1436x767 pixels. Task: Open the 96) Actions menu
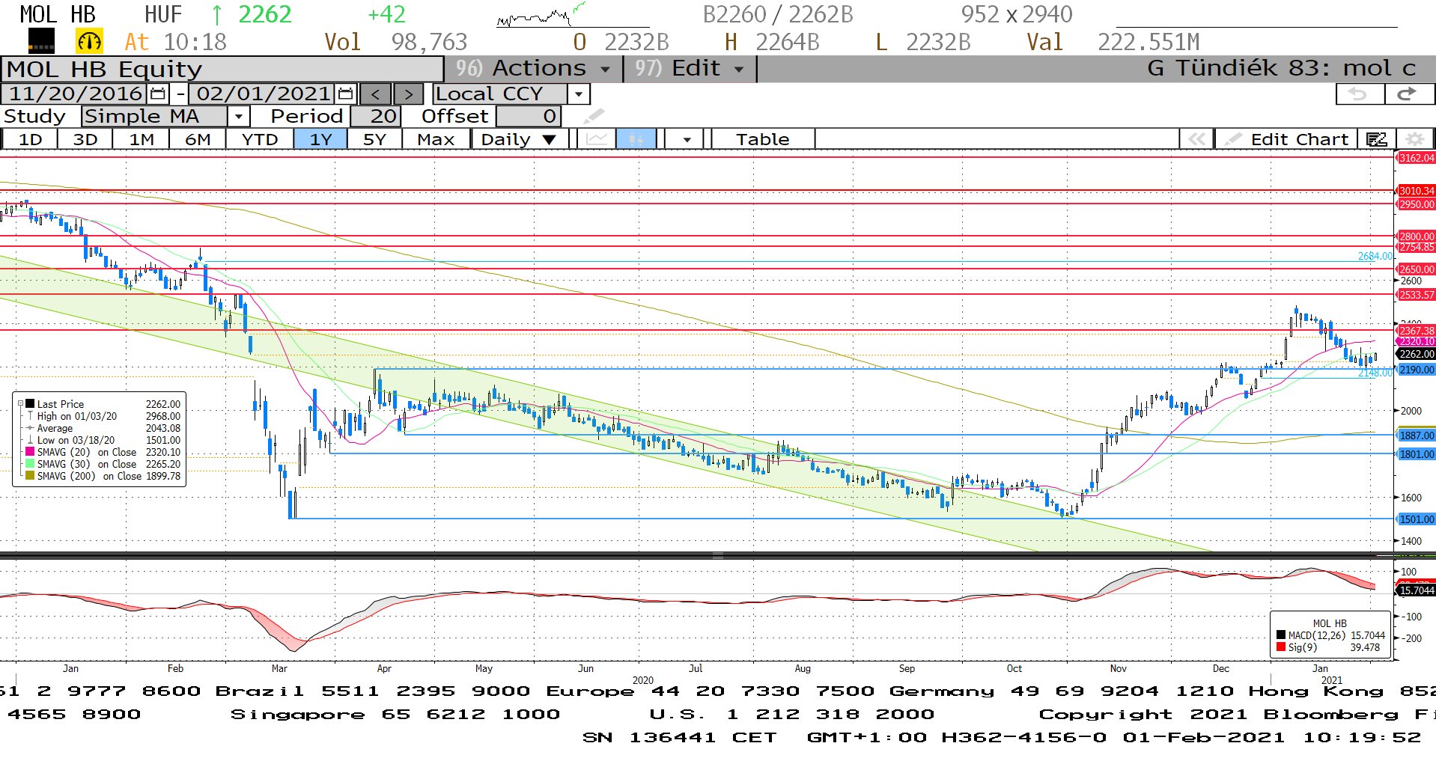[533, 68]
